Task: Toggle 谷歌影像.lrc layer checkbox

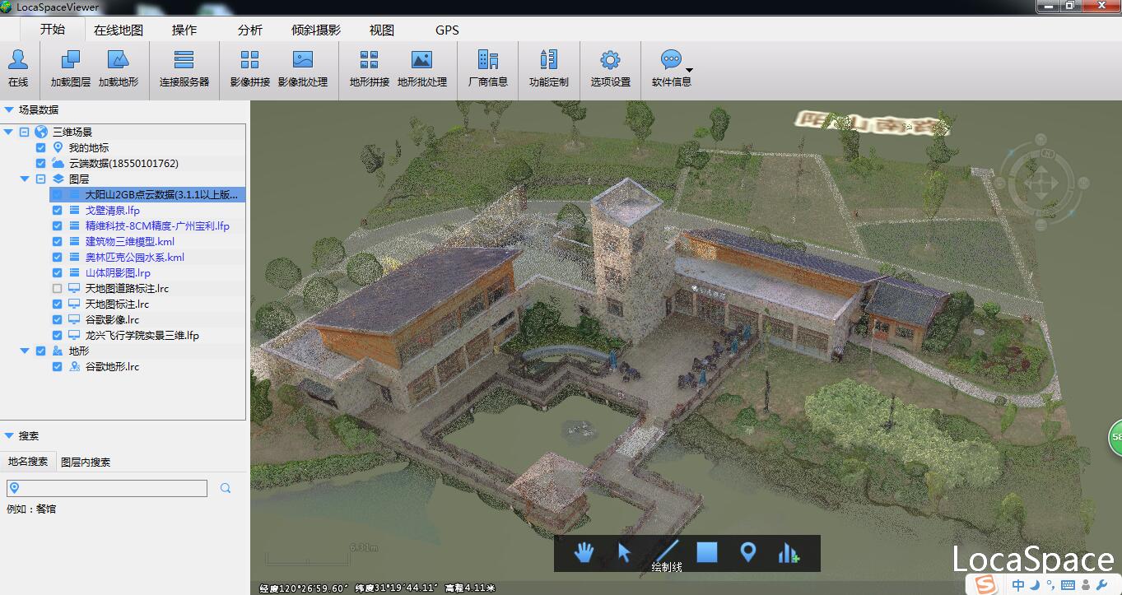Action: [x=57, y=319]
